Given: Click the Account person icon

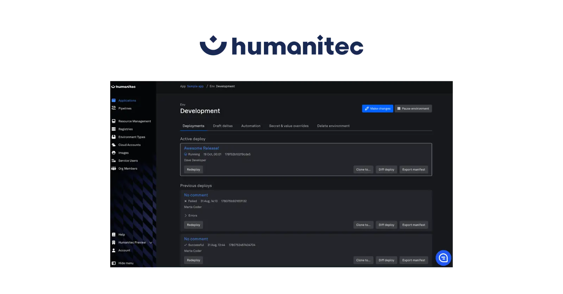Looking at the screenshot, I should (x=114, y=250).
